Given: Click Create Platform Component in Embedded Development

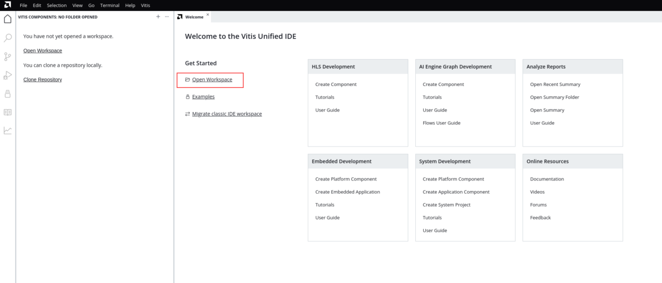Looking at the screenshot, I should pos(346,179).
